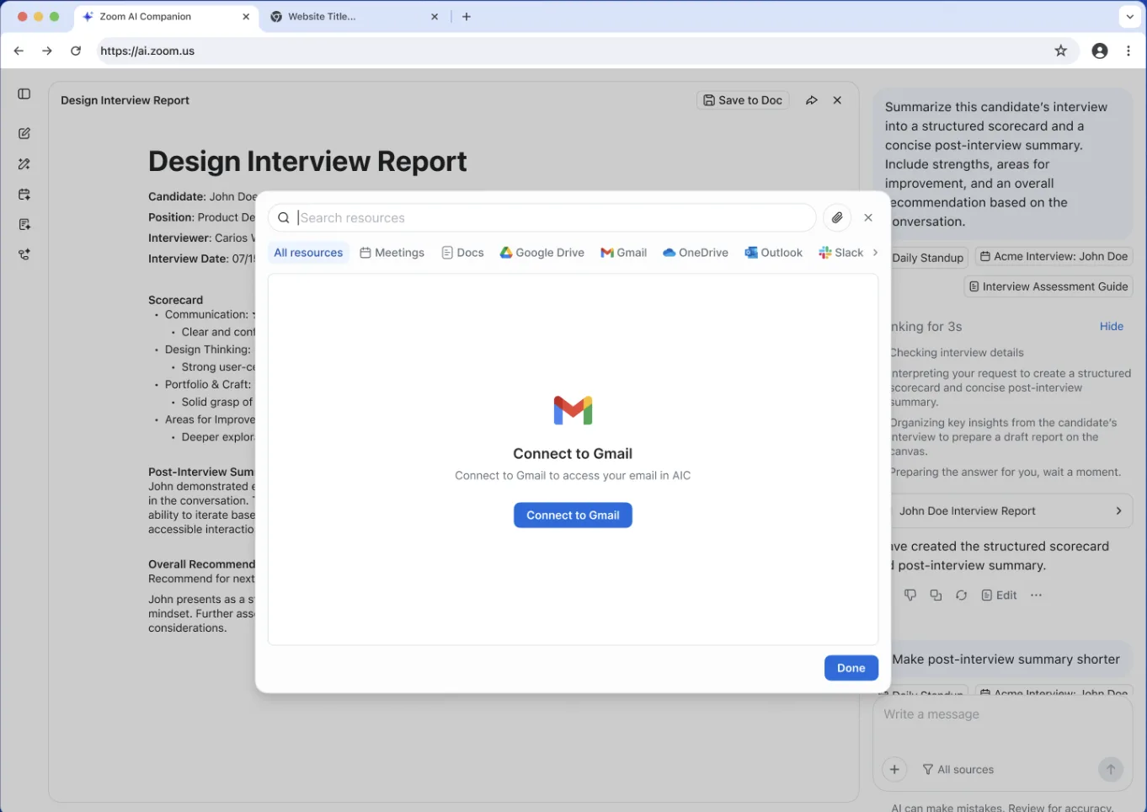Select the Meetings resource tab
The height and width of the screenshot is (812, 1147).
[x=392, y=253]
